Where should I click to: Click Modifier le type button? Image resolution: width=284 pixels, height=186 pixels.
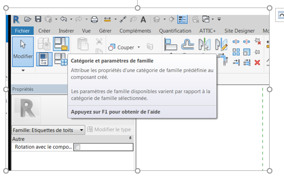[x=109, y=130]
